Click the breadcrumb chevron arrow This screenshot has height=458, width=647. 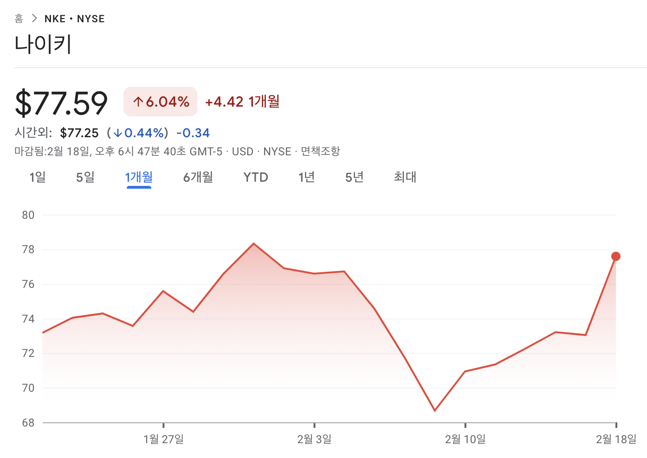pos(34,19)
